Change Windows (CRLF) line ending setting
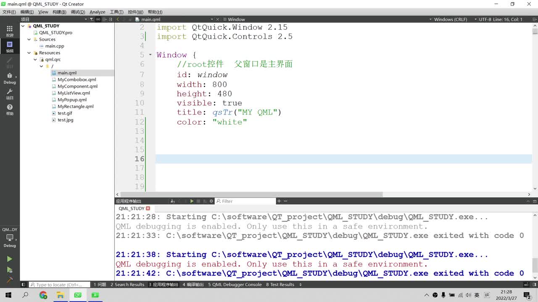Viewport: 538px width, 302px height. pos(450,19)
